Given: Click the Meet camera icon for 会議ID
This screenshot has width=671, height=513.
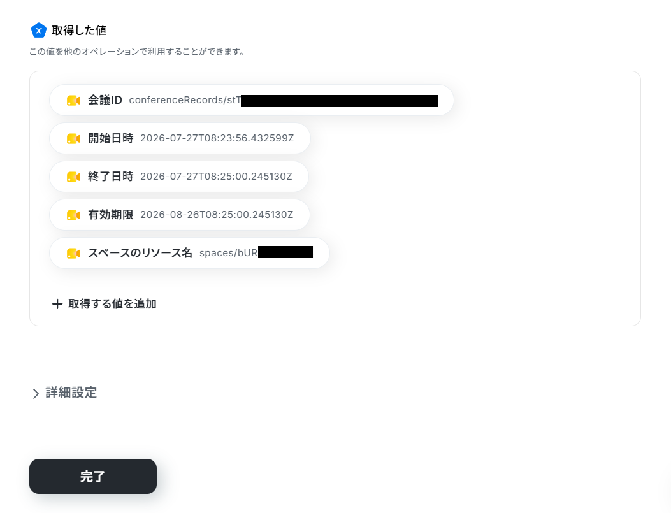Looking at the screenshot, I should [74, 101].
